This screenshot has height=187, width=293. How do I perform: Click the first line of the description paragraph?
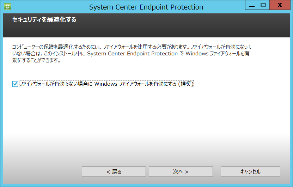pos(132,47)
